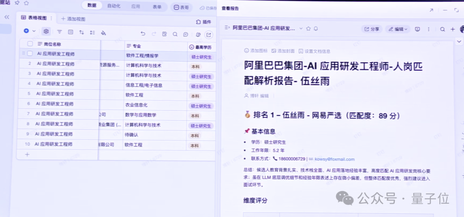Click the circled share-export icon in table toolbar

pyautogui.click(x=209, y=35)
